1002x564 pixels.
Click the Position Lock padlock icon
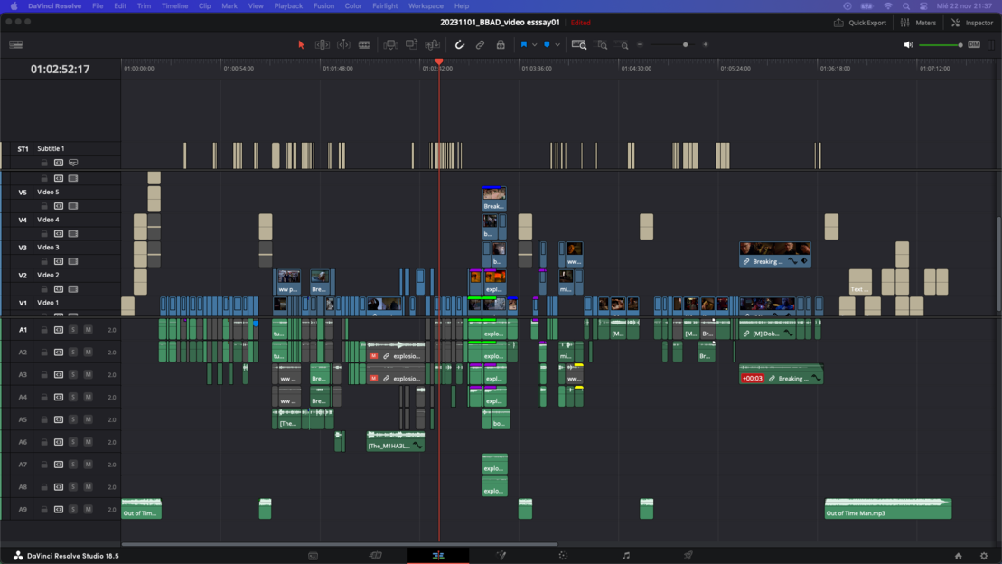click(x=501, y=44)
